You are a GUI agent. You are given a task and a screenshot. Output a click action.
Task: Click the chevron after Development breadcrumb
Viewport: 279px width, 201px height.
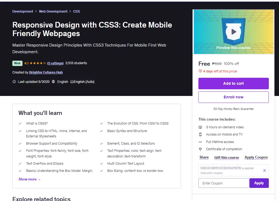pos(36,11)
